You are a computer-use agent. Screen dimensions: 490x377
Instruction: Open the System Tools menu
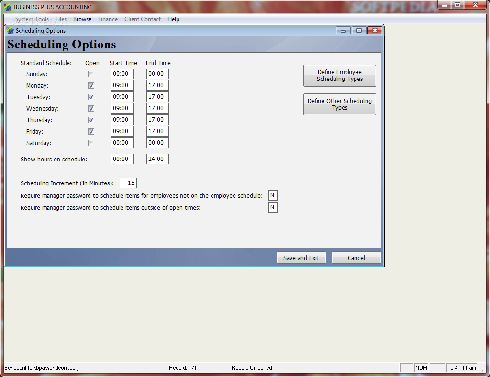32,19
